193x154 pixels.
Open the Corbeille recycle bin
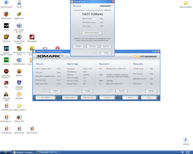point(185,141)
